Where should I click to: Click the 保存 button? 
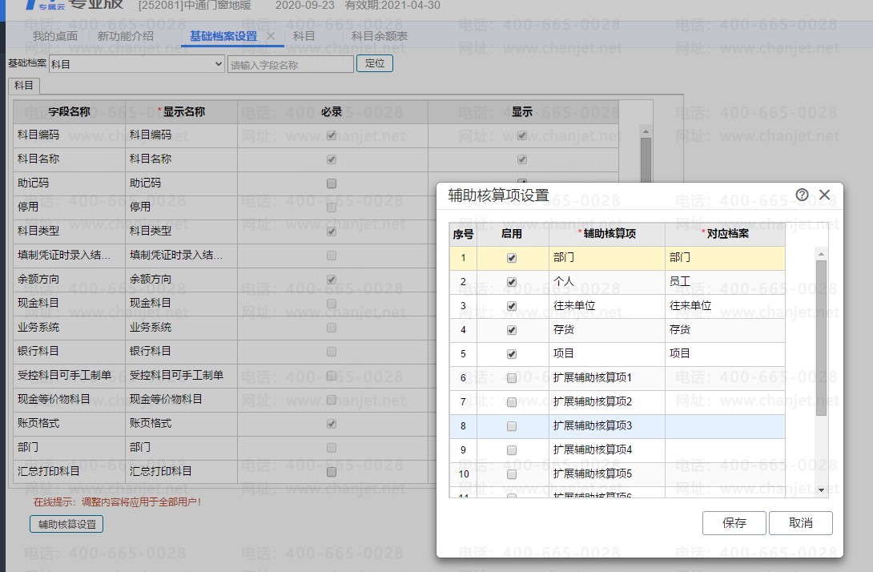734,523
